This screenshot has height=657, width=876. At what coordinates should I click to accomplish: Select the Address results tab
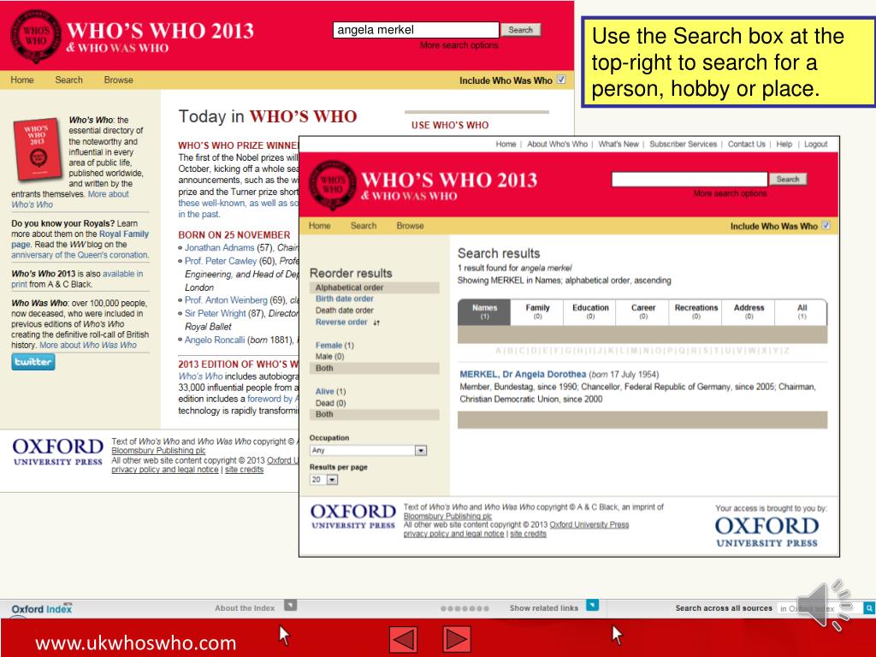[x=749, y=311]
